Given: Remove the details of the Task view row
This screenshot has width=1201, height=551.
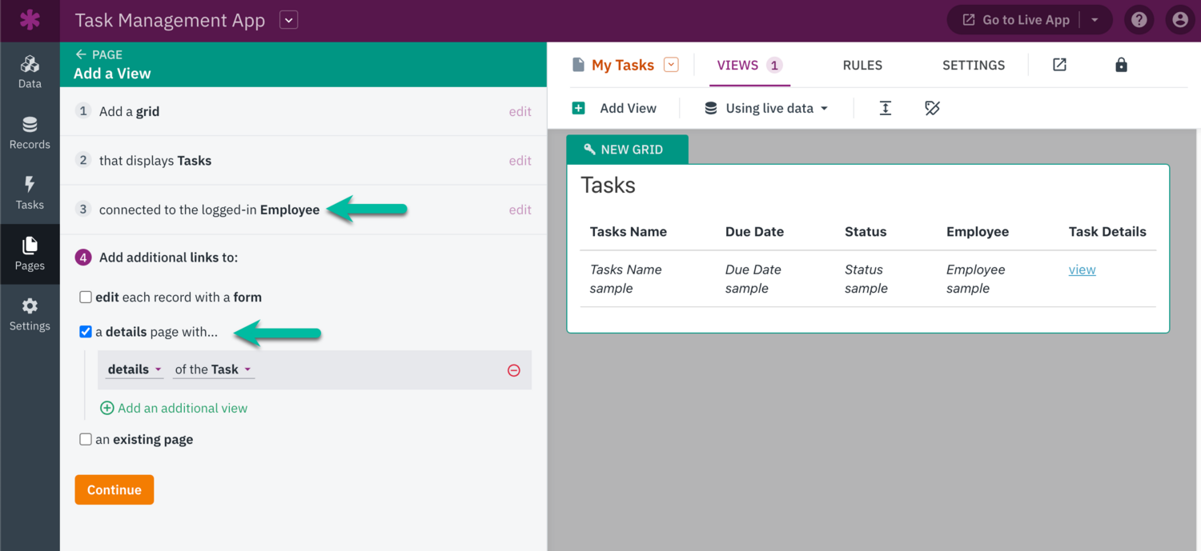Looking at the screenshot, I should pos(513,369).
